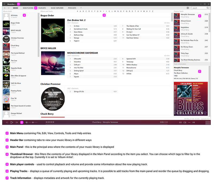Open the Track Information panel header

(180, 64)
